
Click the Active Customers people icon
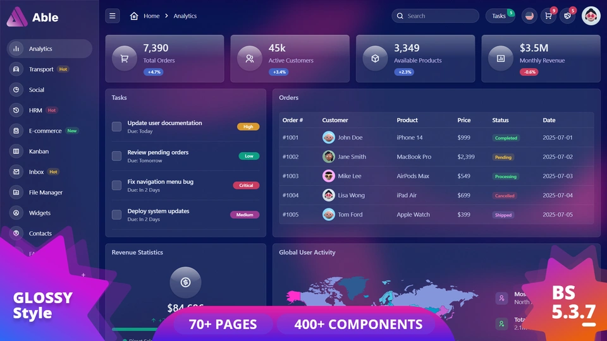250,58
